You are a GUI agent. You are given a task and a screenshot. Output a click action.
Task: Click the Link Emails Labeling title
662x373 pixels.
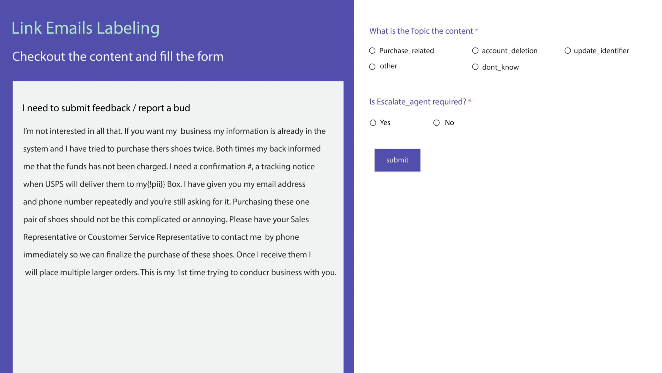point(85,28)
